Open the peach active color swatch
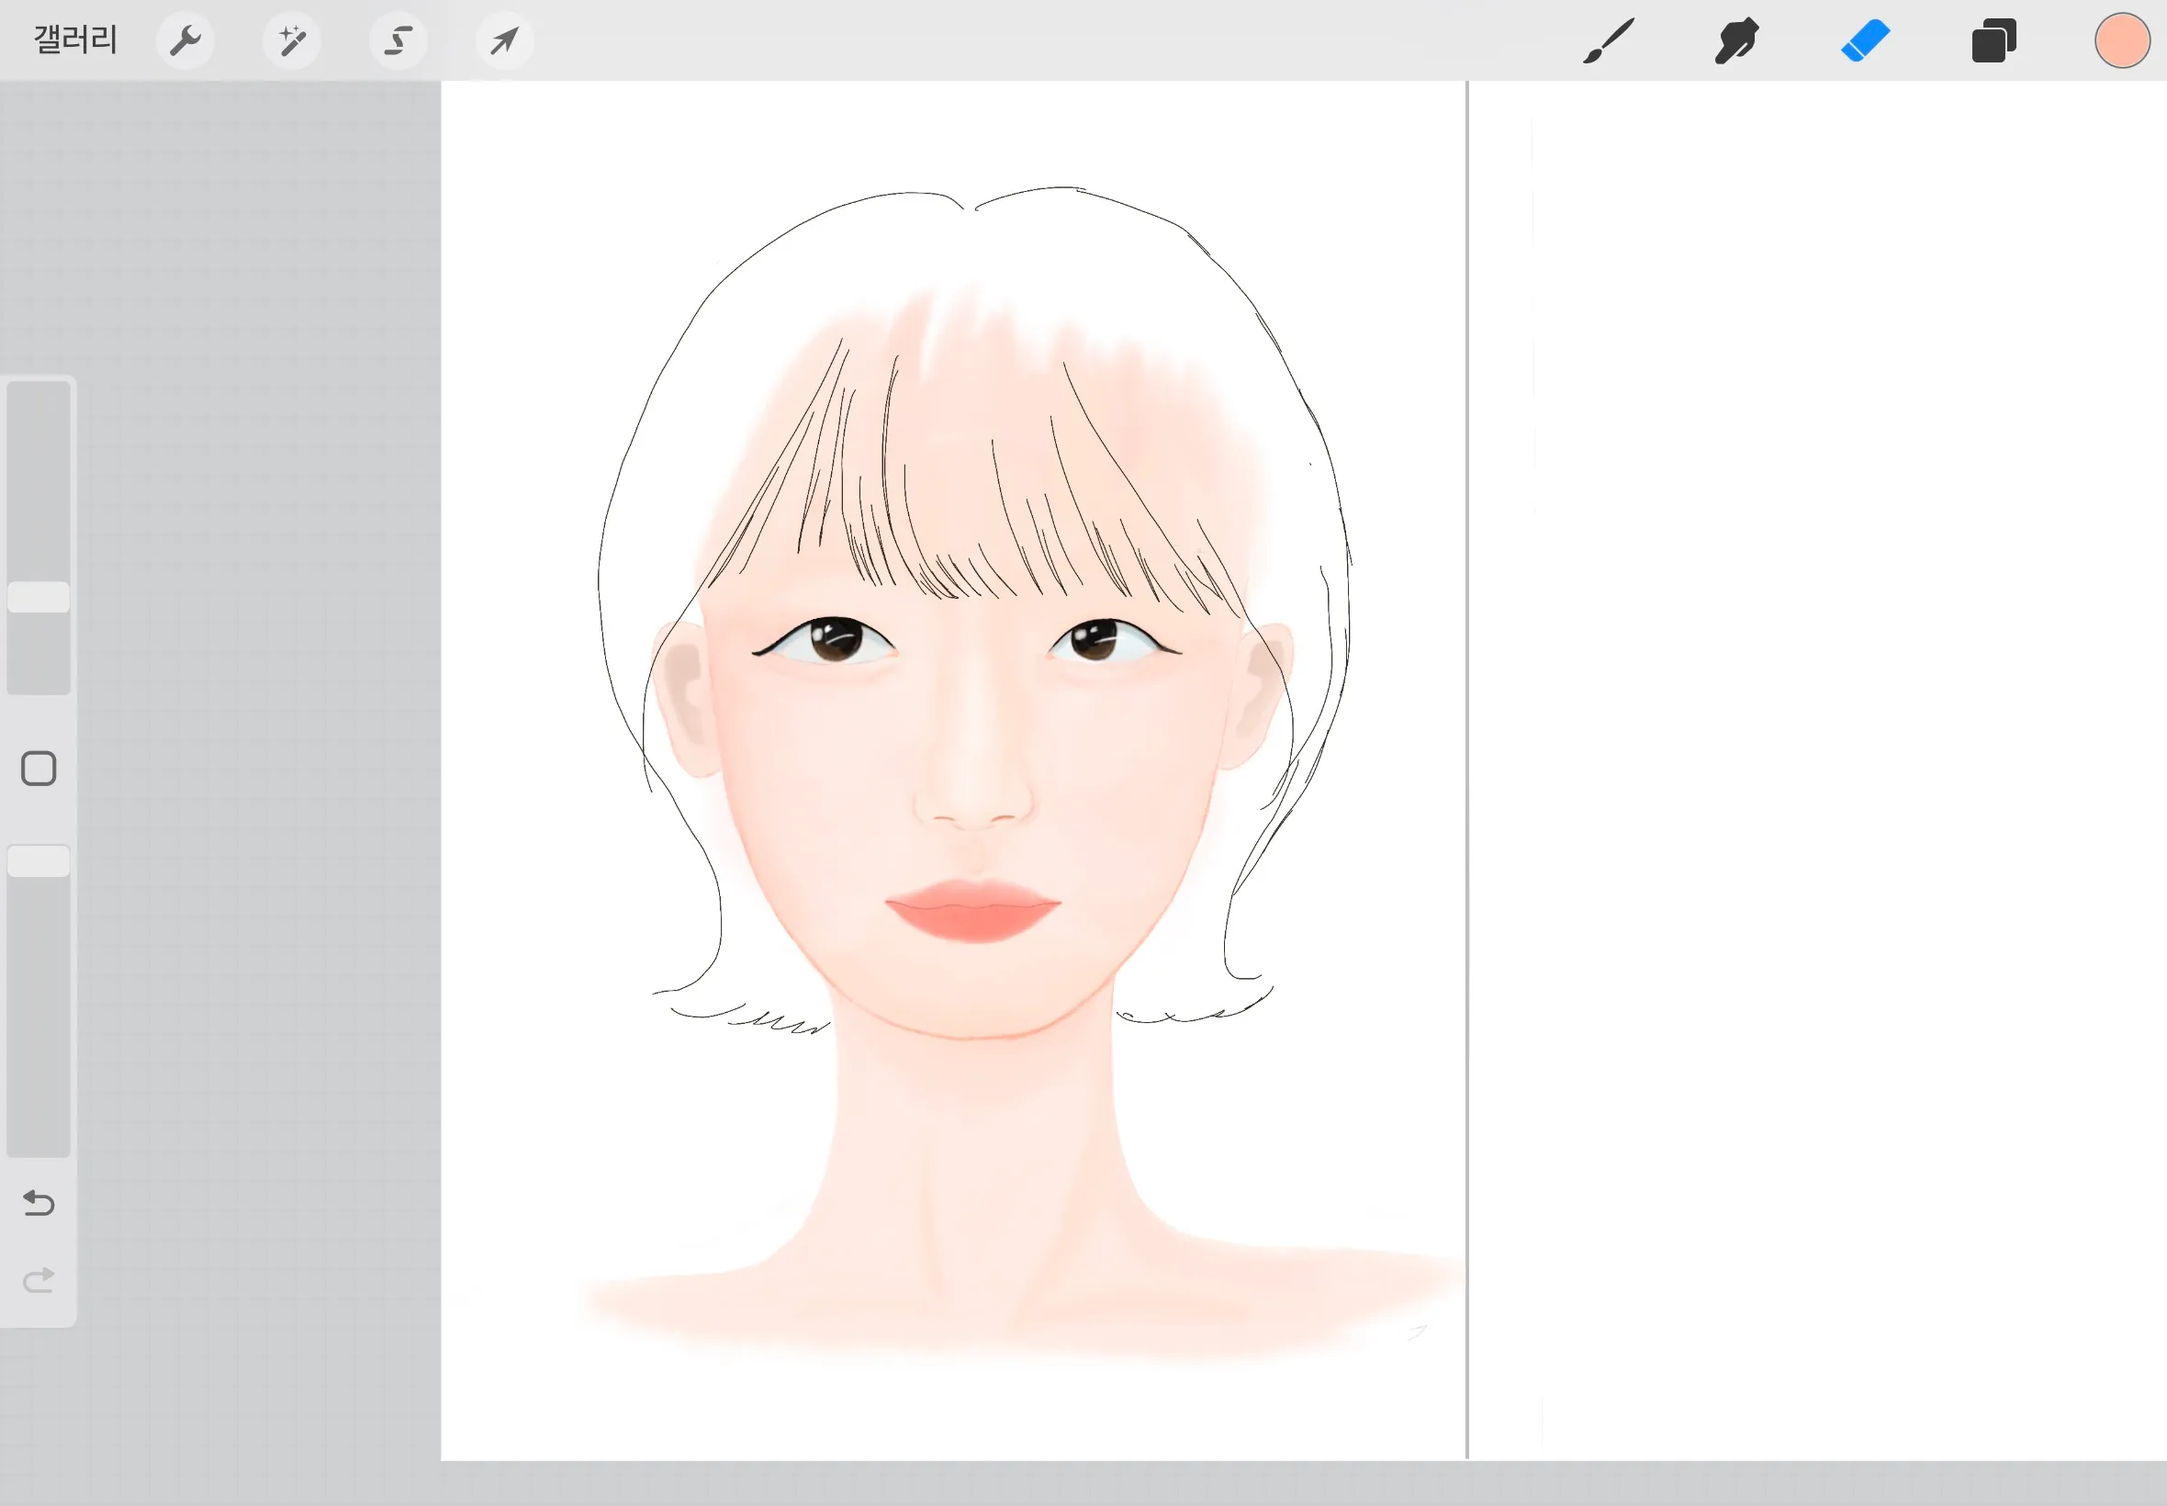The width and height of the screenshot is (2167, 1506). (x=2122, y=40)
